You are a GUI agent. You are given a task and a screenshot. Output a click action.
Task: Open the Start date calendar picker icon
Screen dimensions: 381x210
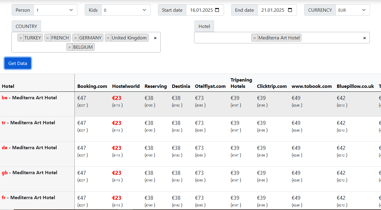tap(217, 10)
